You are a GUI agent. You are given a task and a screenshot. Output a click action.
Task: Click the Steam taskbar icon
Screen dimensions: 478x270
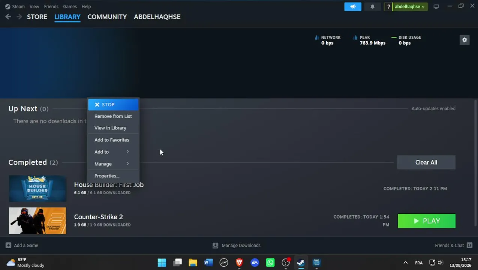click(301, 262)
